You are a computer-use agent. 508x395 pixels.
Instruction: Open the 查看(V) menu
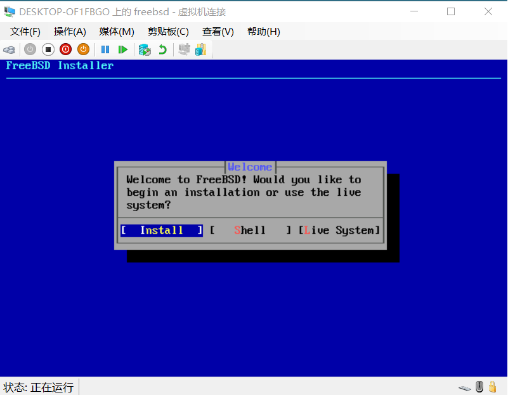[218, 32]
